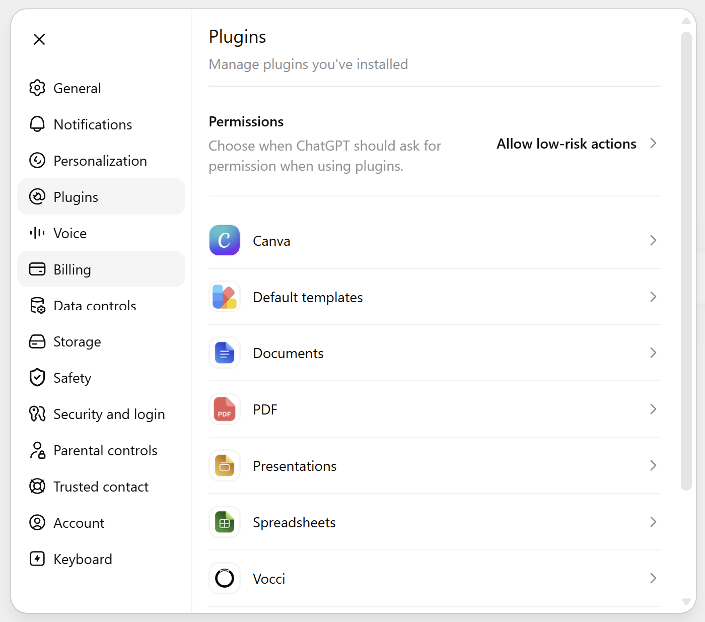This screenshot has width=705, height=622.
Task: Open the Storage section
Action: [x=101, y=342]
